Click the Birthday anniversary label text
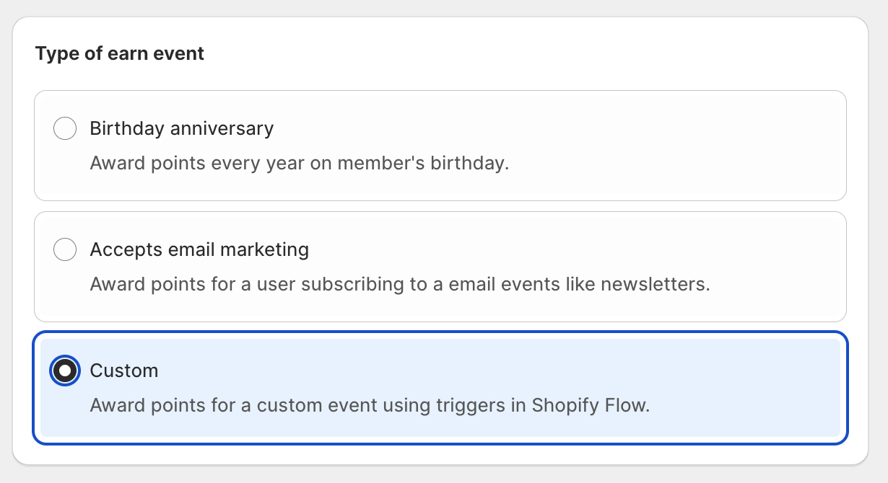The image size is (888, 483). tap(181, 128)
